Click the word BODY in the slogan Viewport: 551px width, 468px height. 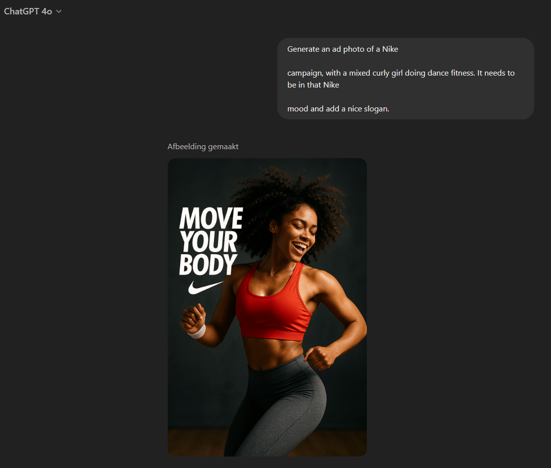click(208, 265)
